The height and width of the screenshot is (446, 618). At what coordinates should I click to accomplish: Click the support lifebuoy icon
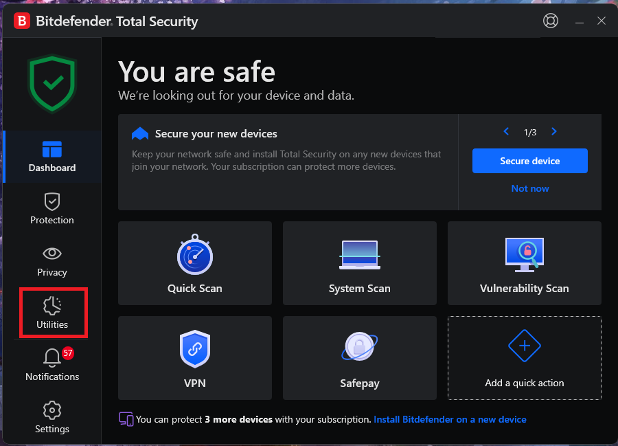tap(550, 21)
